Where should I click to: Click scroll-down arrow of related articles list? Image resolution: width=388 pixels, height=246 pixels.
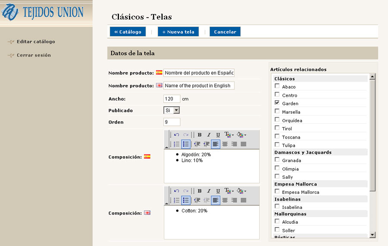[x=372, y=235]
